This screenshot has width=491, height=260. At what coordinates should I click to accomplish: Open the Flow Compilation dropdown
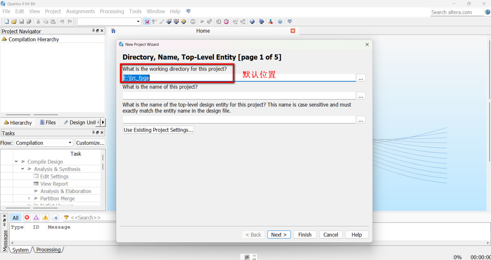click(x=44, y=143)
